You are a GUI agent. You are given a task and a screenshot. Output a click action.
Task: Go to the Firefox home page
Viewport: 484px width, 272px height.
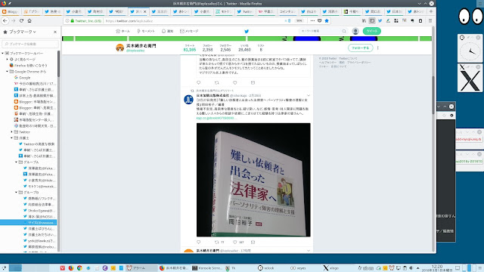coord(29,20)
